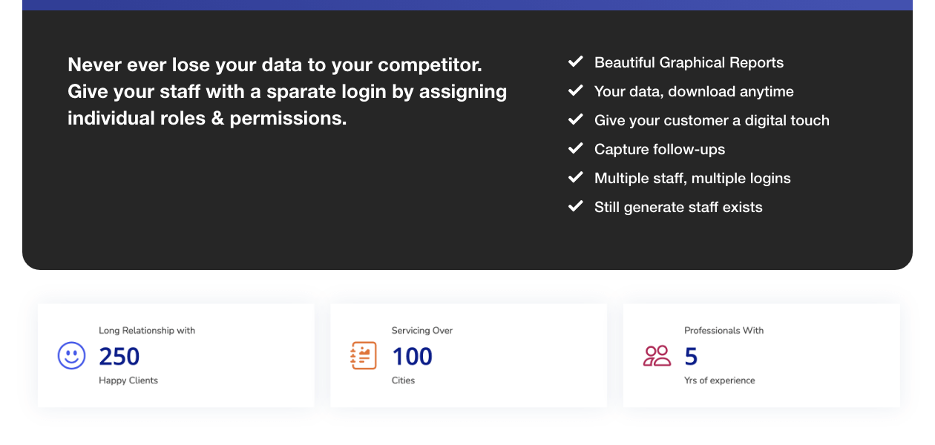The height and width of the screenshot is (445, 935).
Task: Click the Long Relationship with label
Action: coord(147,331)
